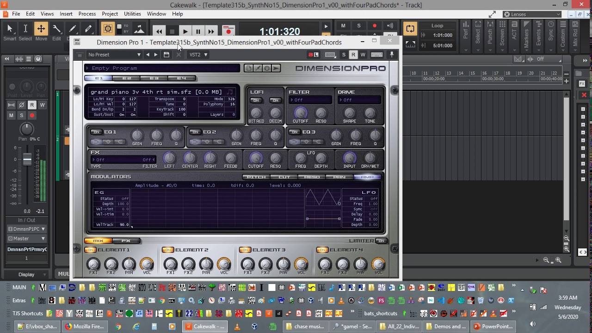Toggle the Element 4 ON switch
592x333 pixels.
click(x=322, y=250)
